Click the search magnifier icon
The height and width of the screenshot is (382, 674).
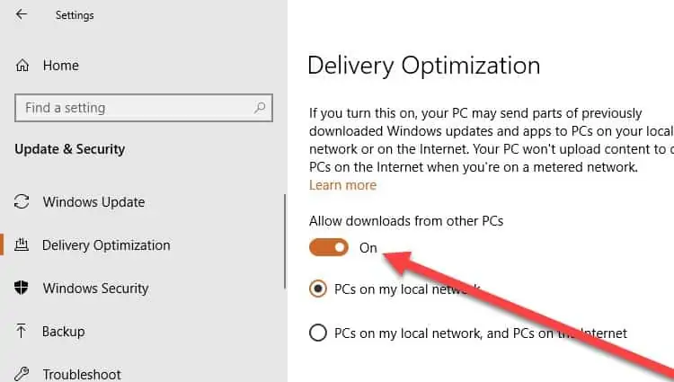click(261, 108)
